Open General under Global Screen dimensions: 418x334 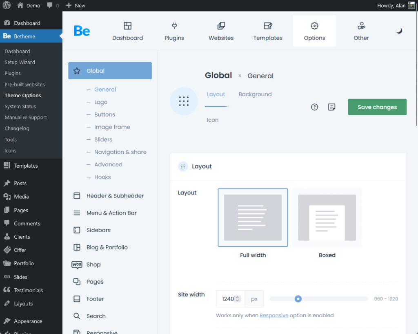coord(105,90)
